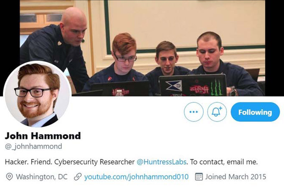Click the wristwatch in the banner photo

click(233, 91)
